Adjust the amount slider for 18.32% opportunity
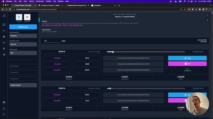Screen dimensions: 213x119 coord(110,89)
